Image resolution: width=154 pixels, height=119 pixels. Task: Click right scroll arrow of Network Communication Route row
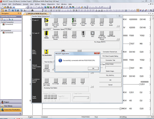(93, 73)
